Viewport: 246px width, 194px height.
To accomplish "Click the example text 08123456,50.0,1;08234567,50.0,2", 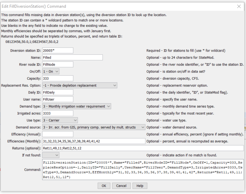I will tap(32, 42).
